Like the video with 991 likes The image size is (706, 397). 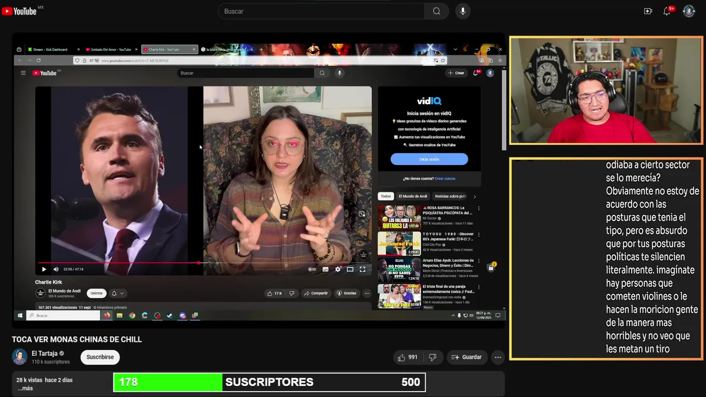tap(408, 357)
